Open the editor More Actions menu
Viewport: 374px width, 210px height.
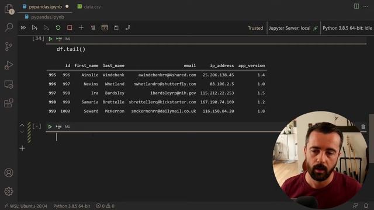point(366,6)
